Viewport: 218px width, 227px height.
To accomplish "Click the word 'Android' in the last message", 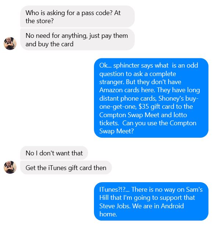I will coord(172,206).
